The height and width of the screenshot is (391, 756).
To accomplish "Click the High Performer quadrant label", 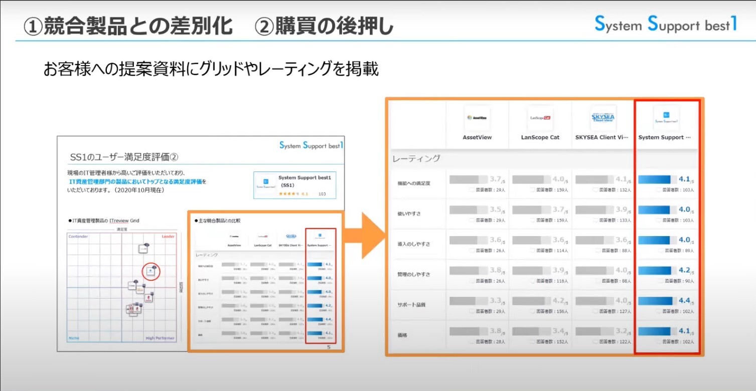I will point(160,338).
